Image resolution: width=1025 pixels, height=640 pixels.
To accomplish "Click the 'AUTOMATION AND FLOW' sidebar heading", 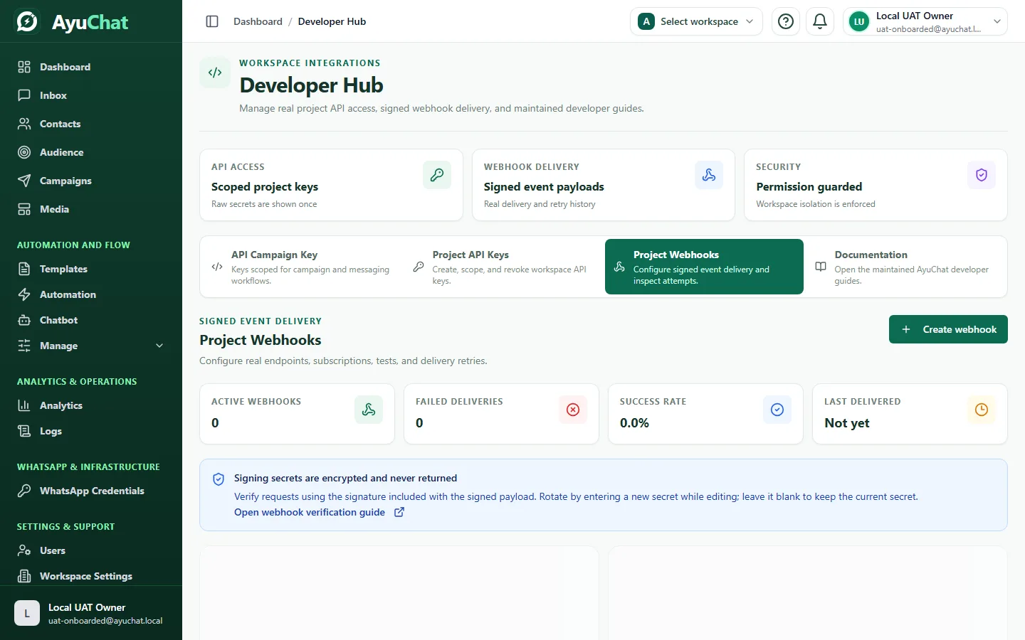I will 73,245.
